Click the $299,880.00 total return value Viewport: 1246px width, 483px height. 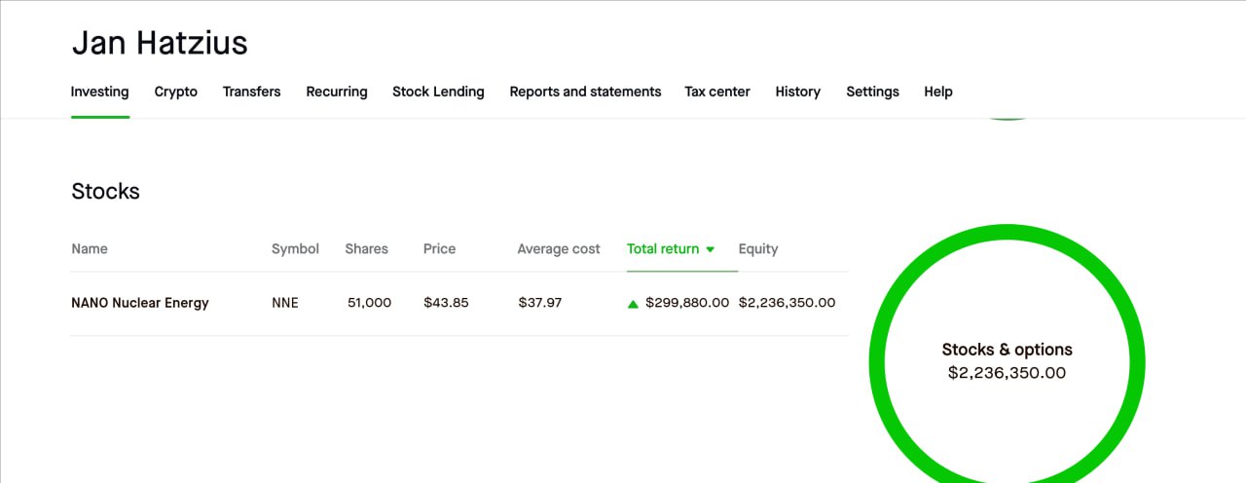pos(687,303)
